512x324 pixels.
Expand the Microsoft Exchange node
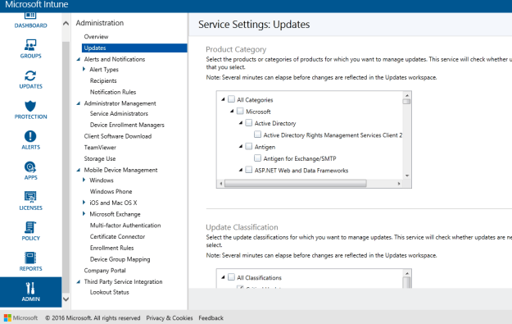[84, 214]
